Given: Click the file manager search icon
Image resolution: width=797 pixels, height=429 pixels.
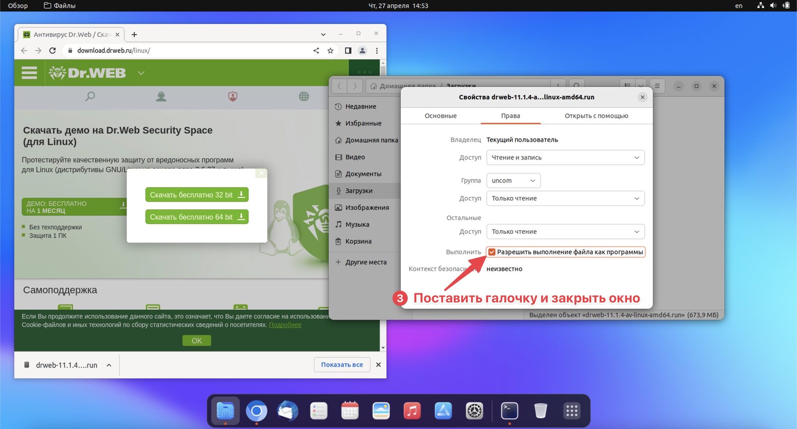Looking at the screenshot, I should pos(576,86).
